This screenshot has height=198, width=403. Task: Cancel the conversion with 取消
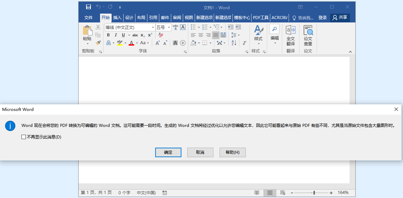tap(200, 152)
